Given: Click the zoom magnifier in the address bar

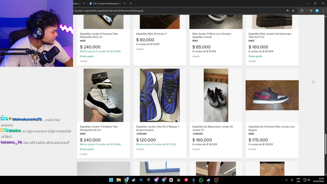Looking at the screenshot, I should coord(288,11).
